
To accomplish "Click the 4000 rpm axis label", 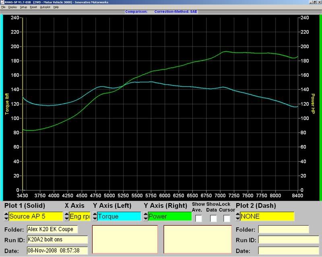I will pyautogui.click(x=54, y=196).
